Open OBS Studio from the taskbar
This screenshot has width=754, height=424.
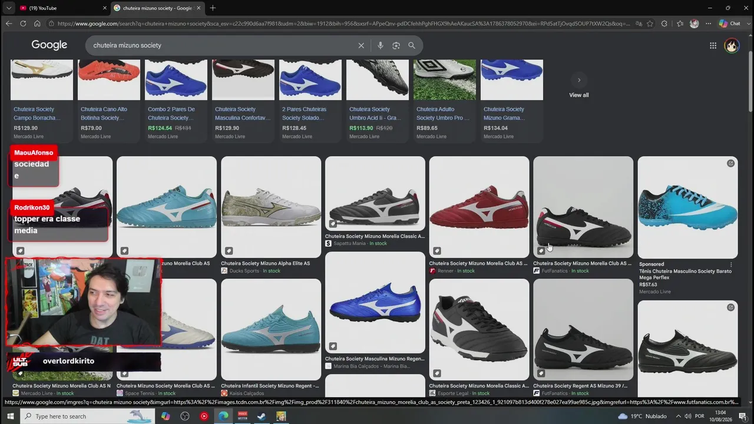(185, 416)
